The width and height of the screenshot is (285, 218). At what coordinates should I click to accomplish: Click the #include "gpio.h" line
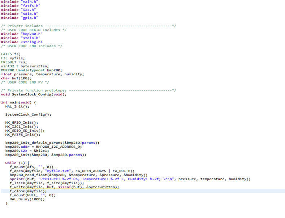click(x=20, y=18)
